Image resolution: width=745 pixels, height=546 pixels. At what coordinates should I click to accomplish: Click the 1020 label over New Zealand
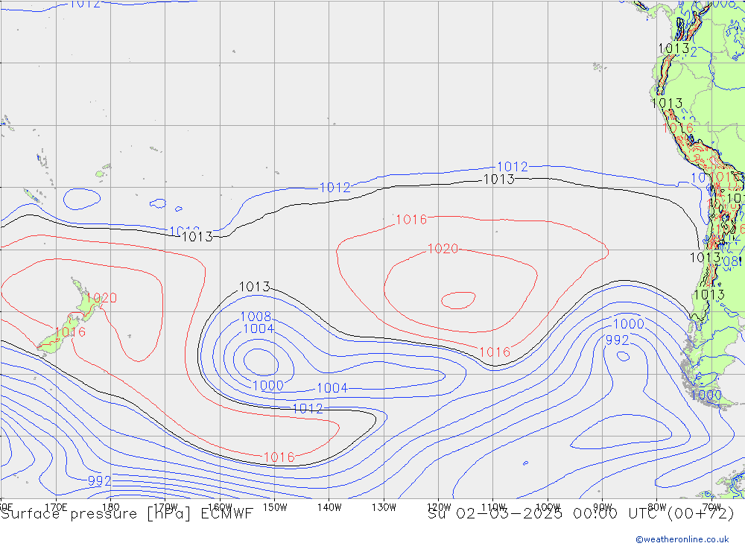click(101, 298)
